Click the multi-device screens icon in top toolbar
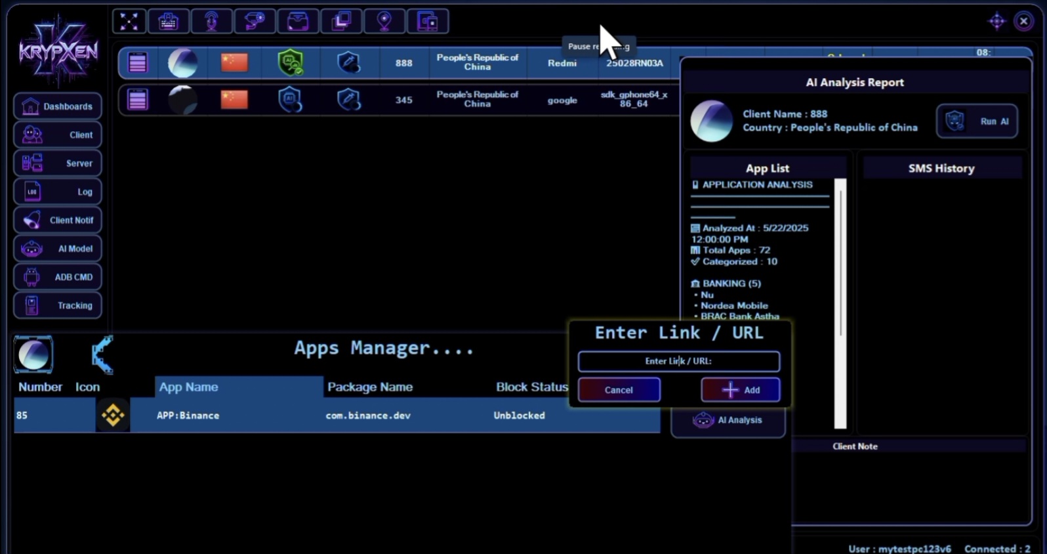The width and height of the screenshot is (1047, 554). pos(428,22)
